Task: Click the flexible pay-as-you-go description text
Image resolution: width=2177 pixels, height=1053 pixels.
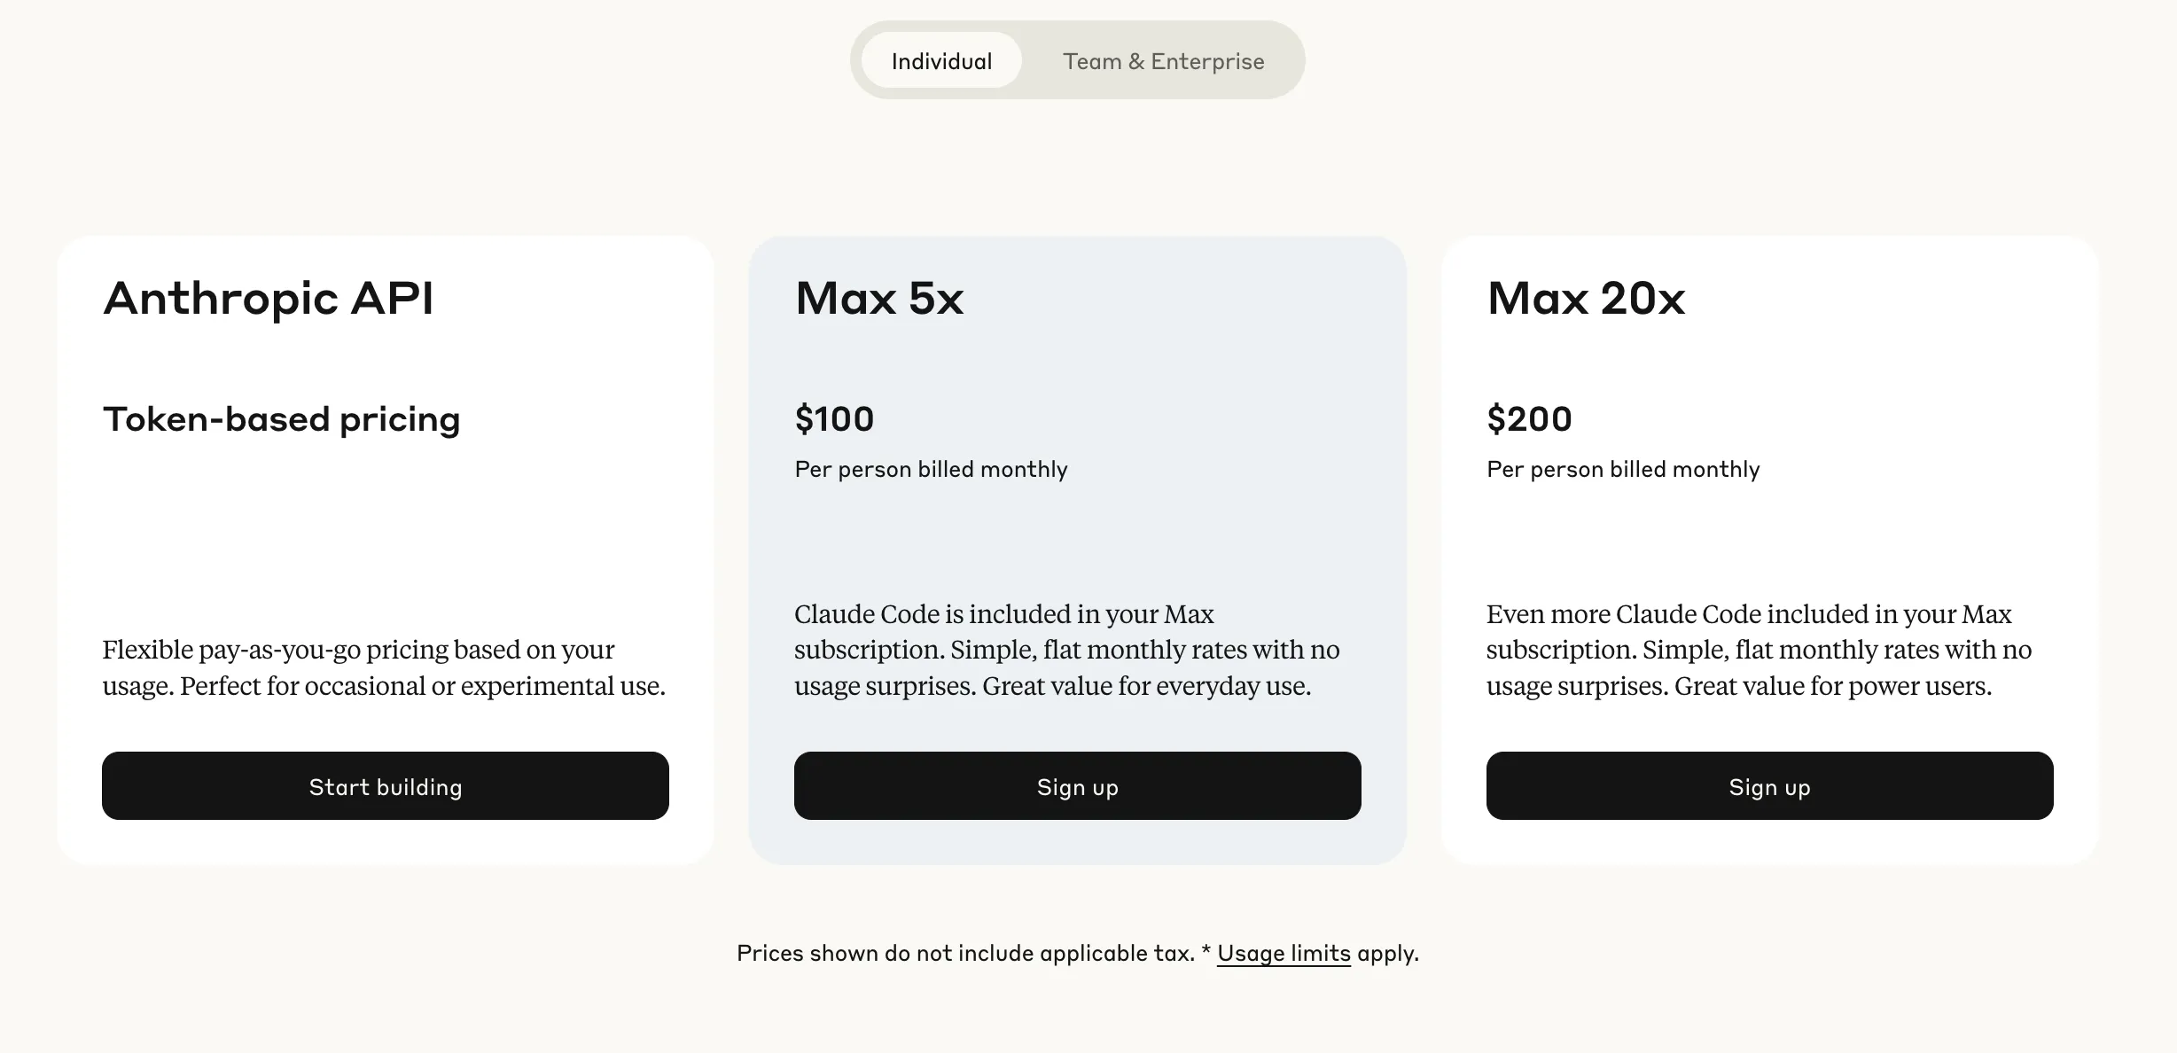Action: coord(384,667)
